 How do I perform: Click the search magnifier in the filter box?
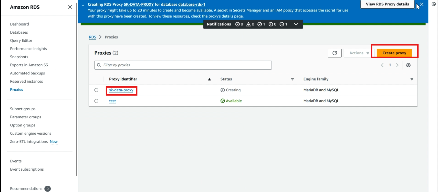99,65
